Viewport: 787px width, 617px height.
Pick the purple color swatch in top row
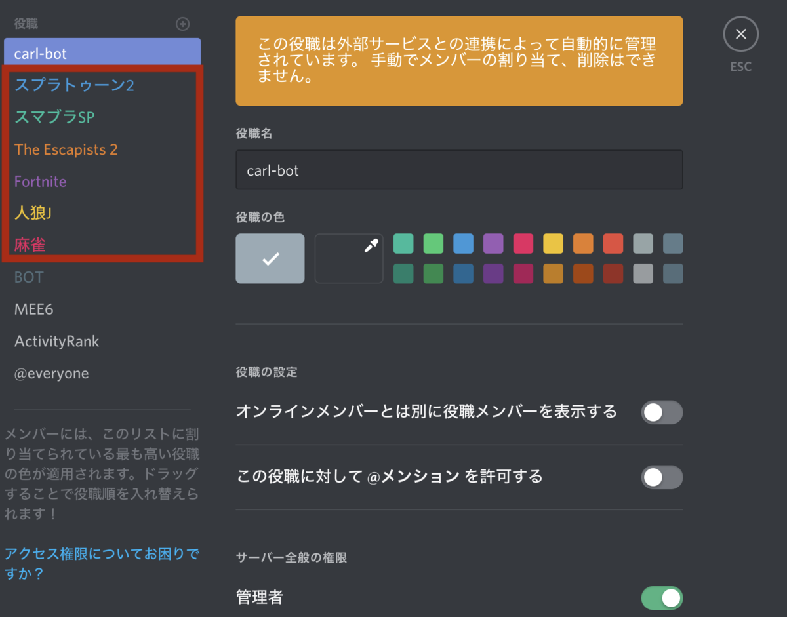click(x=493, y=244)
